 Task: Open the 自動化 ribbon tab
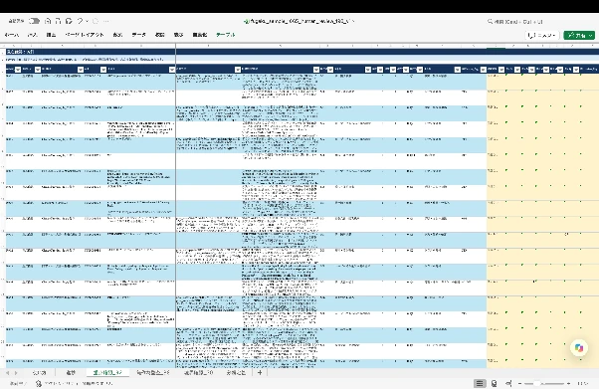click(x=200, y=35)
